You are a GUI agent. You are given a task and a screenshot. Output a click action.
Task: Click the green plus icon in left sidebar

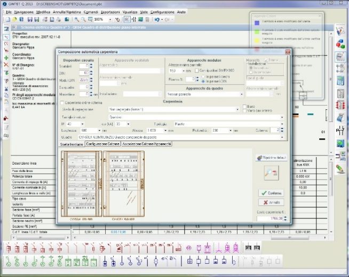5,57
